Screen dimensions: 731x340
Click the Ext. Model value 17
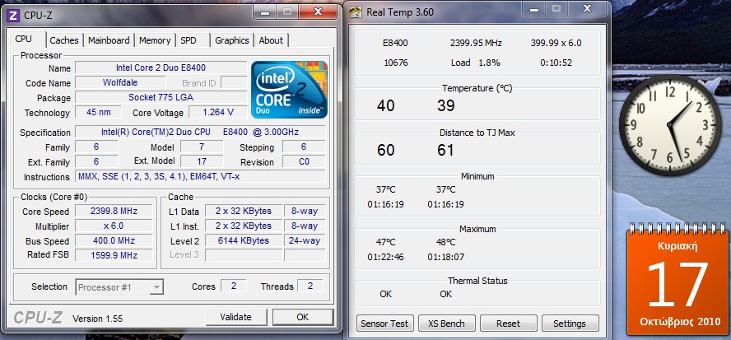(x=202, y=162)
